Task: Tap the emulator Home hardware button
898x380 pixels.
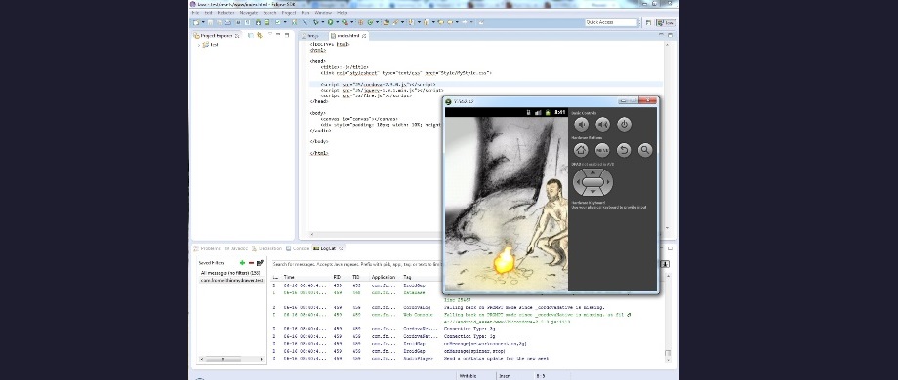Action: pyautogui.click(x=582, y=150)
